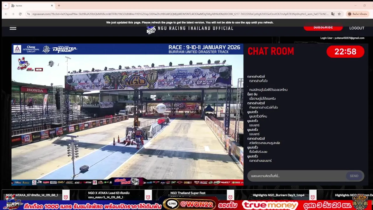Click the @WON22 text in banner
Screen dimensions: 373x210
point(197,205)
